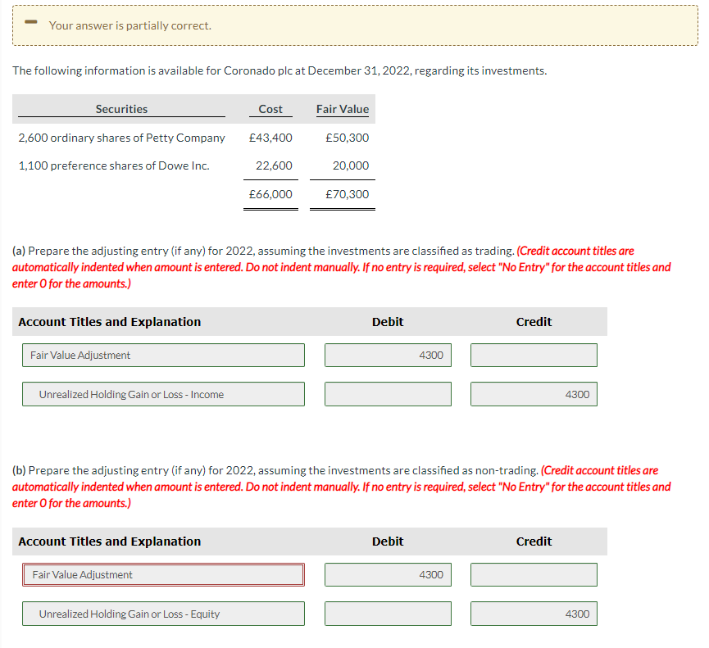Viewport: 709px width, 648px height.
Task: Click 'Your answer is partially correct.' message
Action: pyautogui.click(x=130, y=25)
